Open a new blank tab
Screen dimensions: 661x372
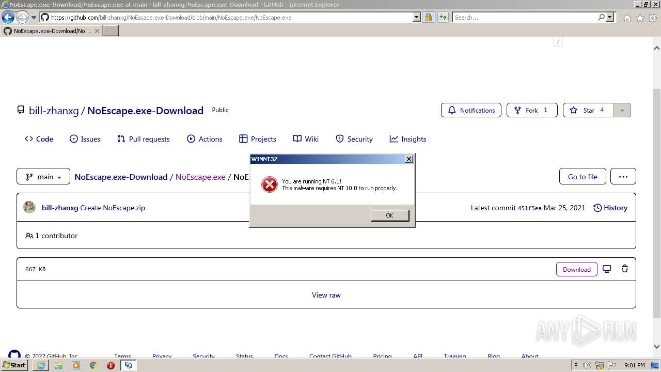[111, 31]
